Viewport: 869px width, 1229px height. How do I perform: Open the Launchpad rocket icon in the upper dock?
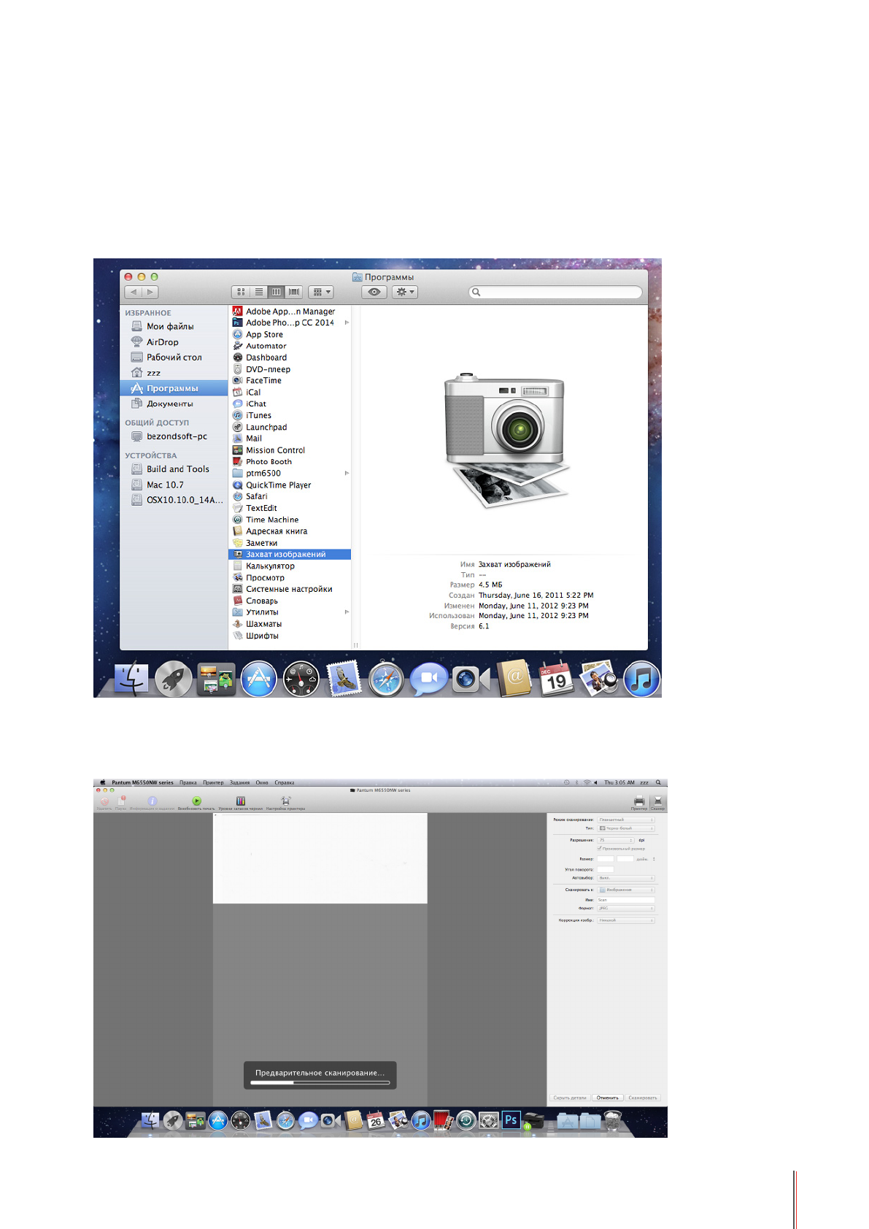(174, 679)
